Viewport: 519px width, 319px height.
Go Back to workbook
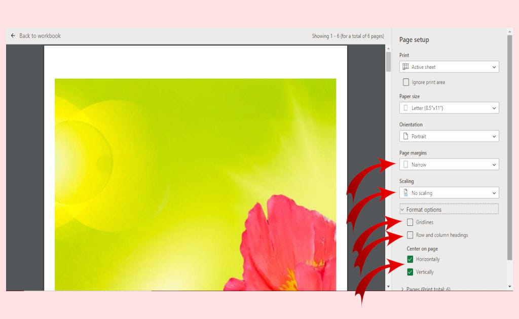[36, 36]
